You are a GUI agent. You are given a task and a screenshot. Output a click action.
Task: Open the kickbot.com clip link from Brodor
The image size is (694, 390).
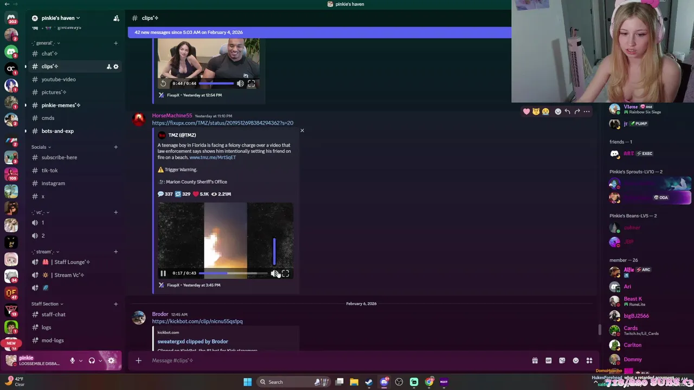pos(197,321)
